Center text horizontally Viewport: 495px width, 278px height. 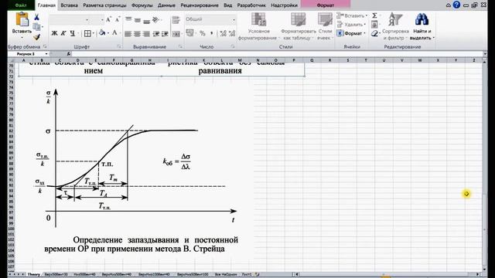(x=138, y=33)
